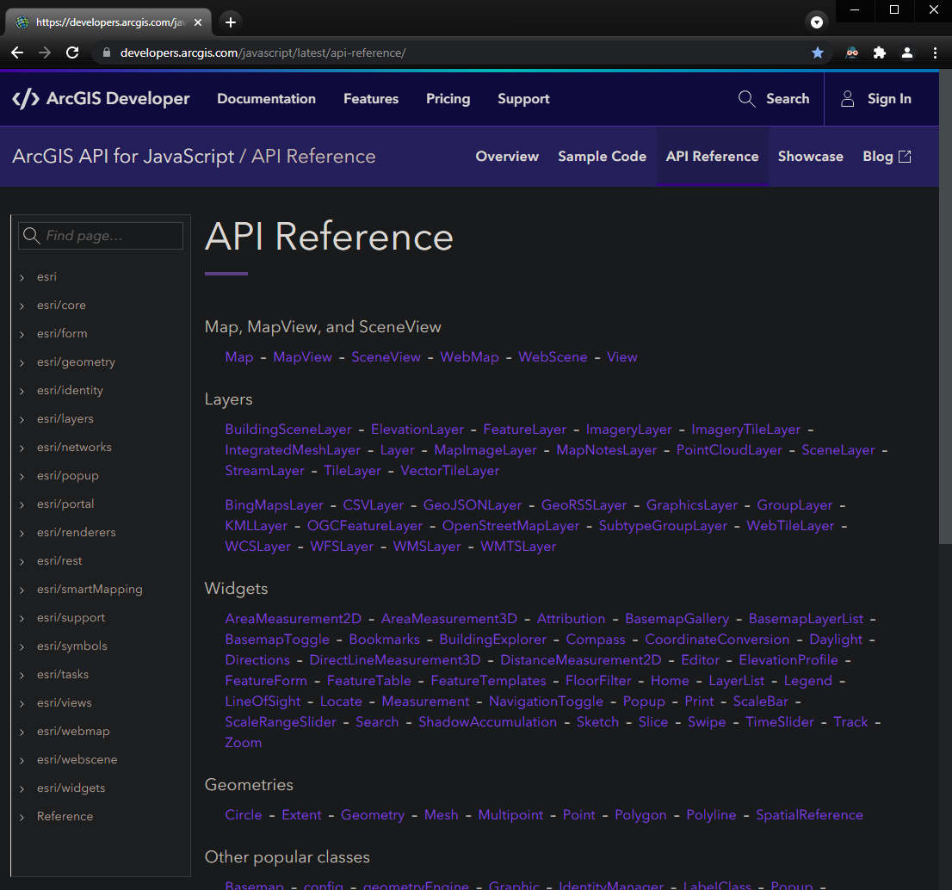Open the WebMap link
952x890 pixels.
(x=469, y=357)
